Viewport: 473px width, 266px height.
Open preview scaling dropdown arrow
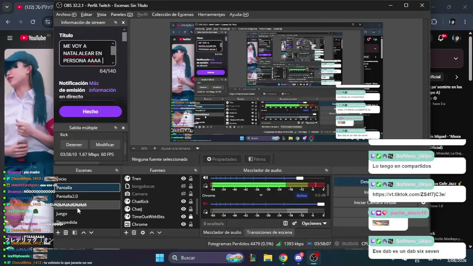(x=197, y=148)
